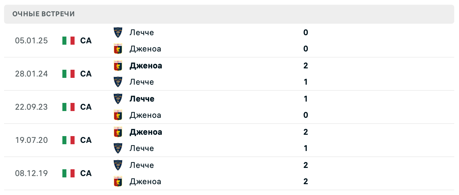Click Genoa crest in 28.01.24 match
The image size is (459, 195).
tap(118, 65)
